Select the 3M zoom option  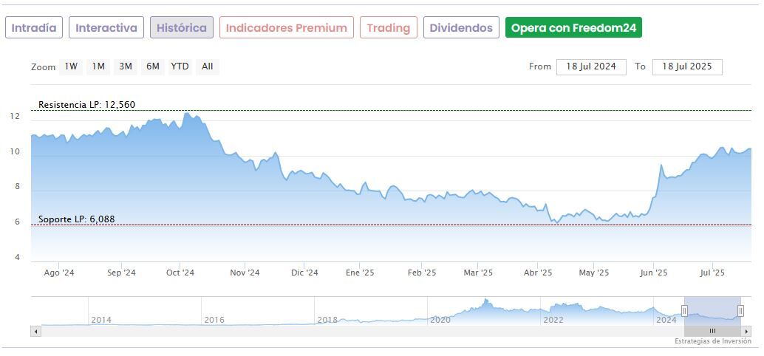[126, 66]
